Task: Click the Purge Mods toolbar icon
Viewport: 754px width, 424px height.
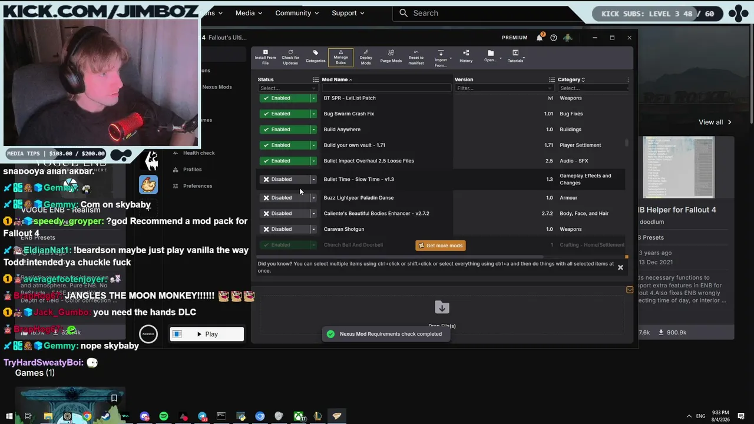Action: click(391, 57)
